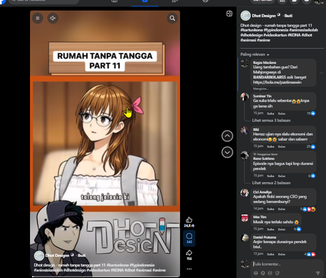Viewport: 326px width, 278px height.
Task: Open Riki's profile picture
Action: pyautogui.click(x=244, y=130)
